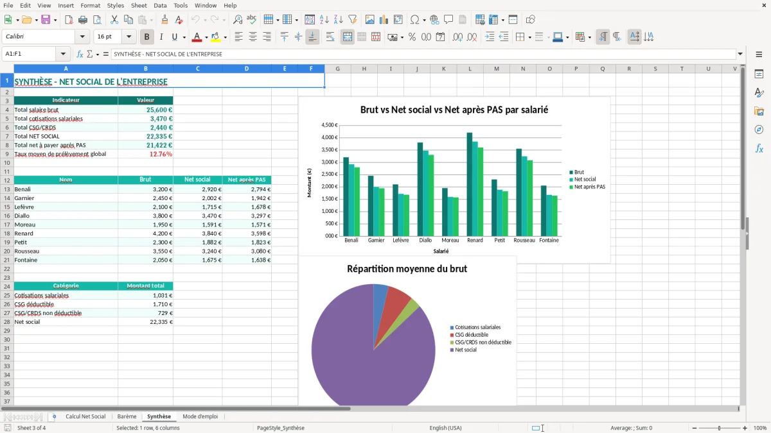This screenshot has height=433, width=771.
Task: Toggle Left-To-Right text direction
Action: pos(603,37)
